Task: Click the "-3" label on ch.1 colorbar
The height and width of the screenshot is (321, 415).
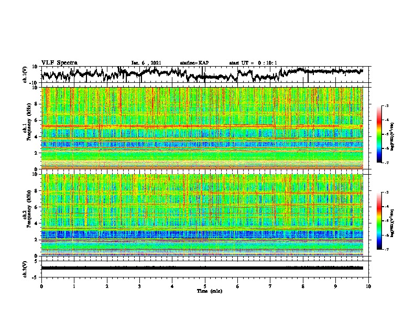Action: [386, 106]
